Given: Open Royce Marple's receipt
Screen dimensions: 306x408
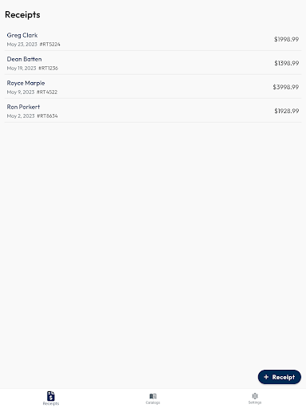Looking at the screenshot, I should pyautogui.click(x=153, y=87).
